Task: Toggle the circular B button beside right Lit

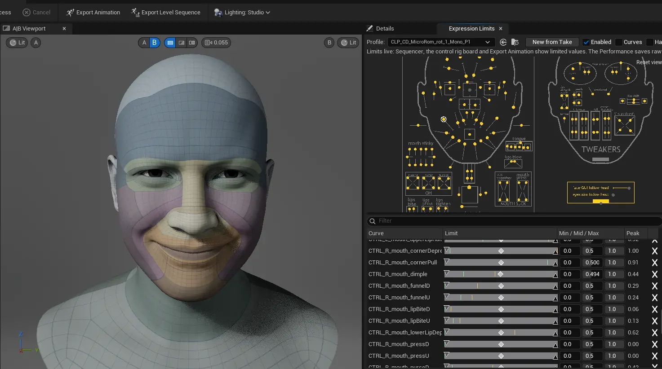Action: [x=329, y=43]
